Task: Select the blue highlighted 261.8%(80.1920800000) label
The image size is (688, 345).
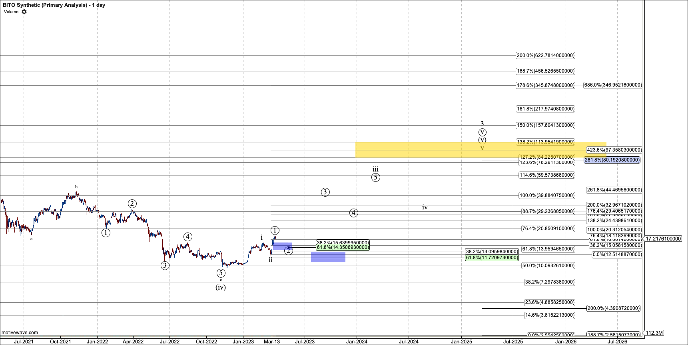Action: click(x=612, y=160)
